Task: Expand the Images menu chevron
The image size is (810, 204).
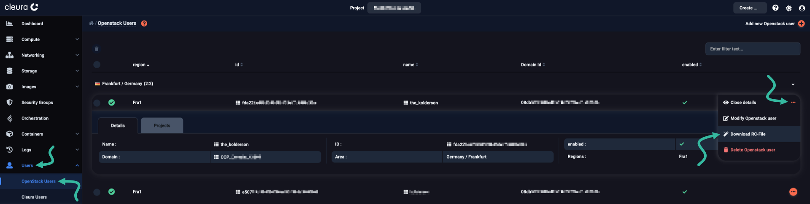Action: pyautogui.click(x=77, y=87)
